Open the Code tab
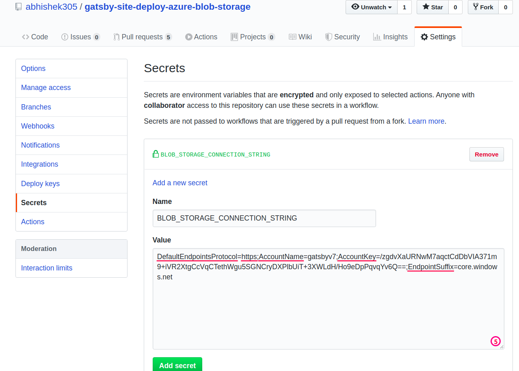519x371 pixels. [35, 37]
